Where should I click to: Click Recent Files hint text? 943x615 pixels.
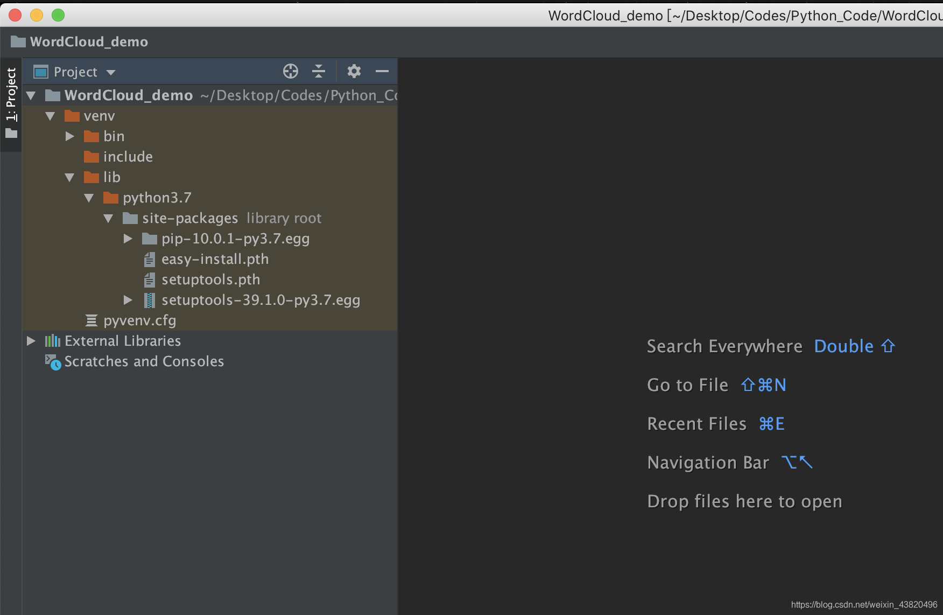(696, 424)
